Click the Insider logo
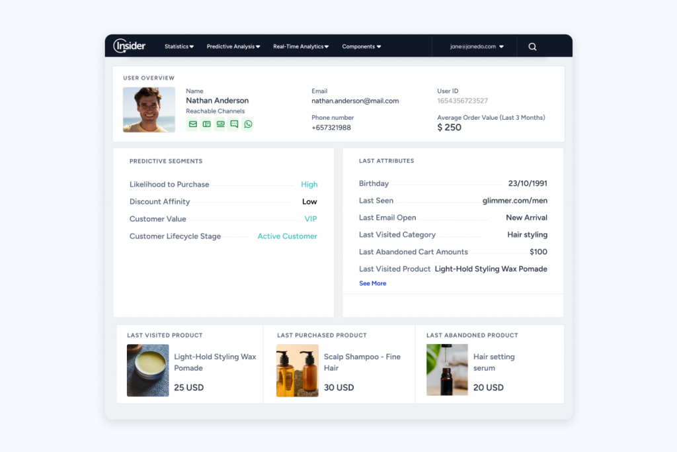The image size is (677, 452). pyautogui.click(x=128, y=46)
